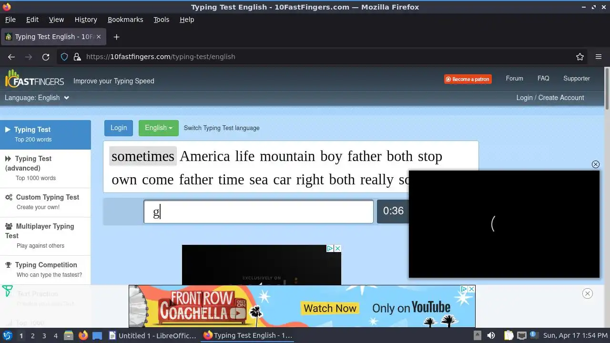
Task: Click the highlighted word 'sometimes'
Action: click(143, 156)
